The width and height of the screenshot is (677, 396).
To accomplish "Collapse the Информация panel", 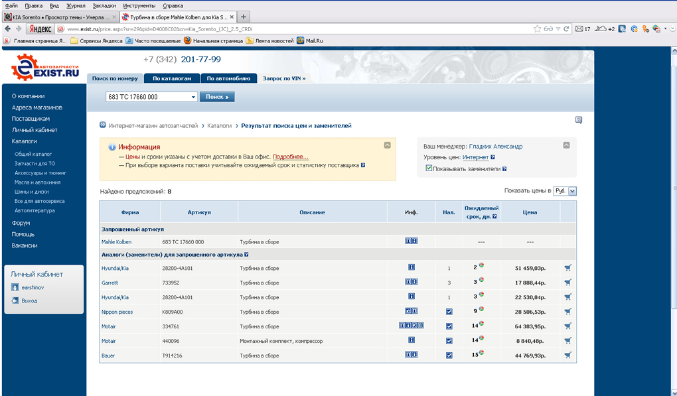I will pos(387,145).
